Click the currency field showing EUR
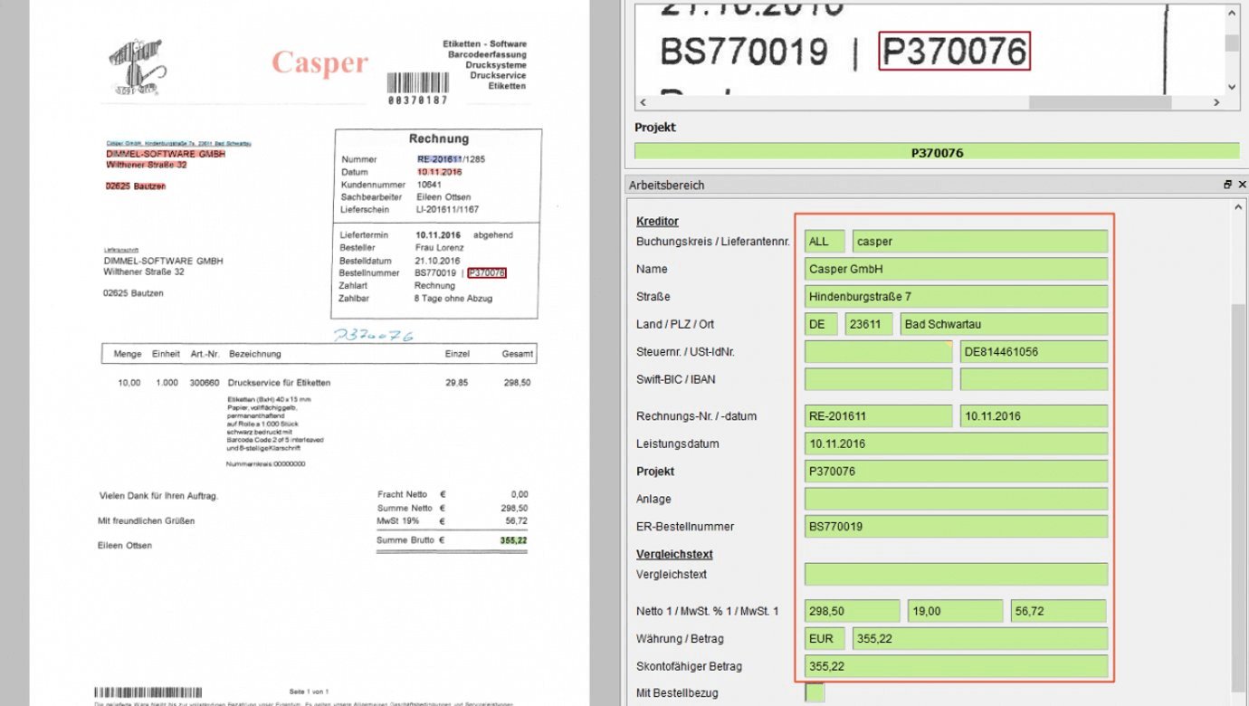The height and width of the screenshot is (706, 1249). click(x=824, y=639)
